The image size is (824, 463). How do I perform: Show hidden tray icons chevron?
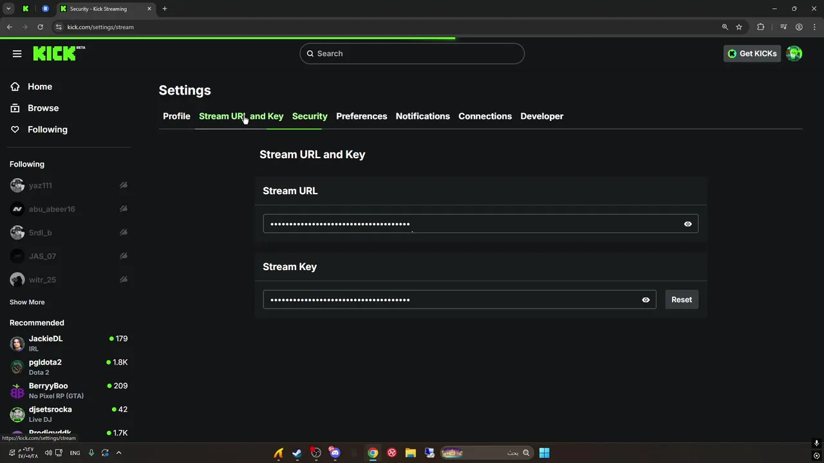[118, 453]
